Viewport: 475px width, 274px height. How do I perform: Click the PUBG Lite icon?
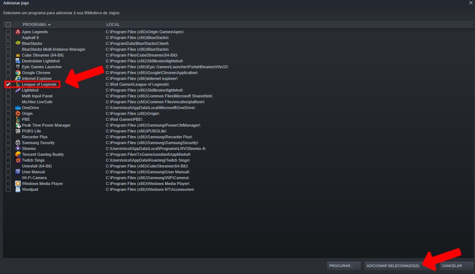coord(18,131)
